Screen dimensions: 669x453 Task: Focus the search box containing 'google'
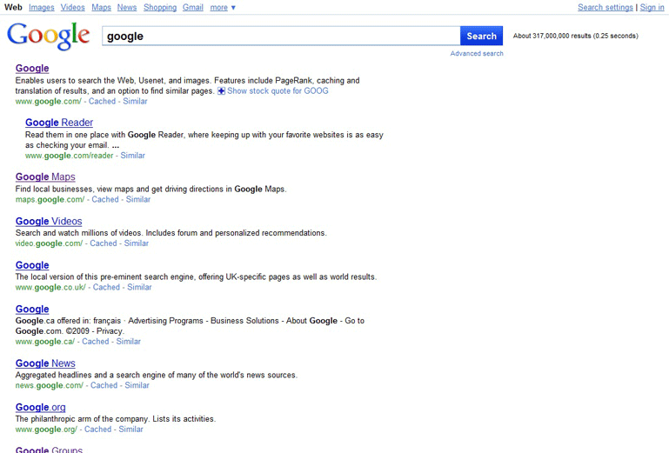coord(281,36)
